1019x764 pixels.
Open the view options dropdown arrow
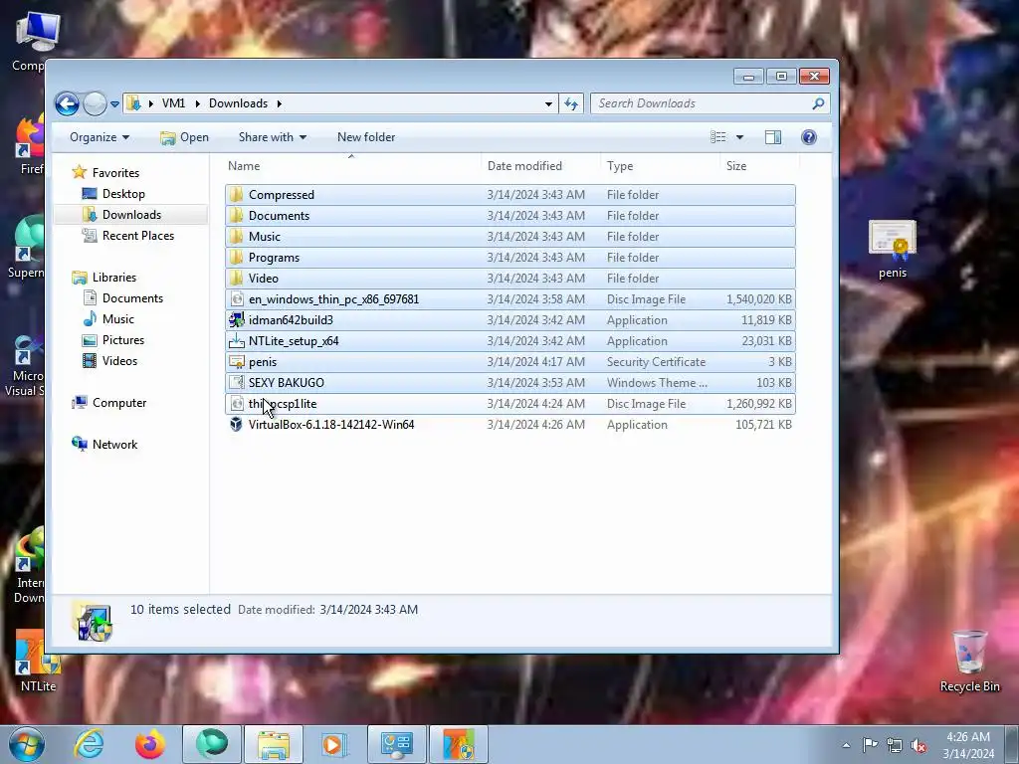[x=739, y=137]
